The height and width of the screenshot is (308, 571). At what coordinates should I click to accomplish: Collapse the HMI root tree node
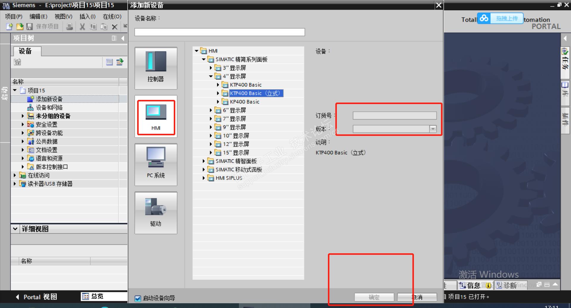click(196, 51)
